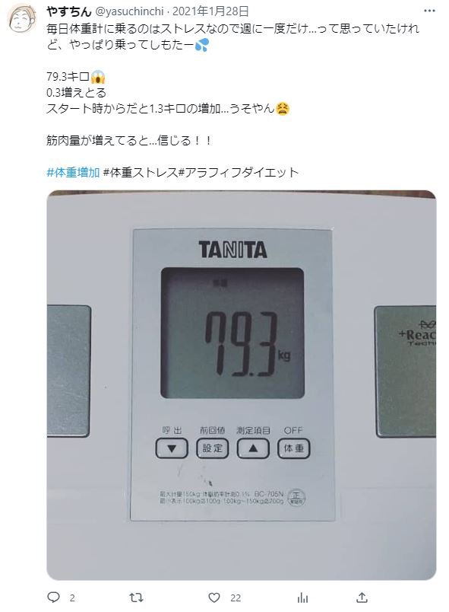Open the share icon below the tweet

pyautogui.click(x=362, y=598)
